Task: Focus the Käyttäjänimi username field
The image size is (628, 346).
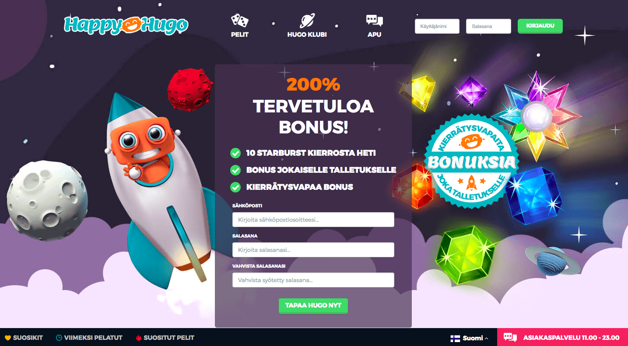Action: click(437, 26)
